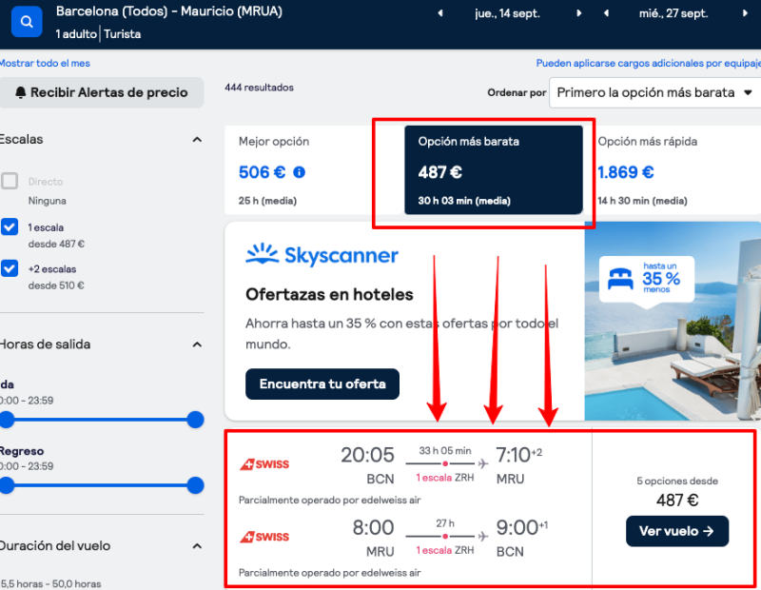Click the 444 resultados text
761x590 pixels.
[x=259, y=88]
